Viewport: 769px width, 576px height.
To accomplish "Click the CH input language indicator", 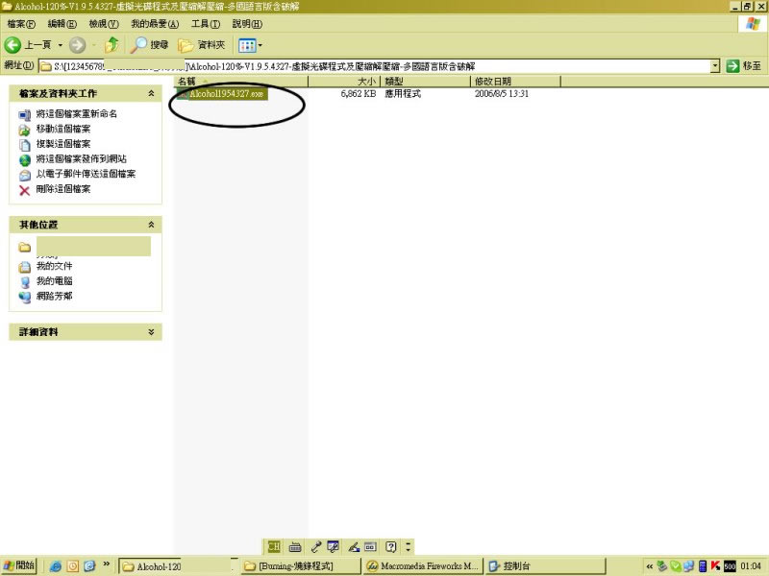I will click(x=274, y=546).
